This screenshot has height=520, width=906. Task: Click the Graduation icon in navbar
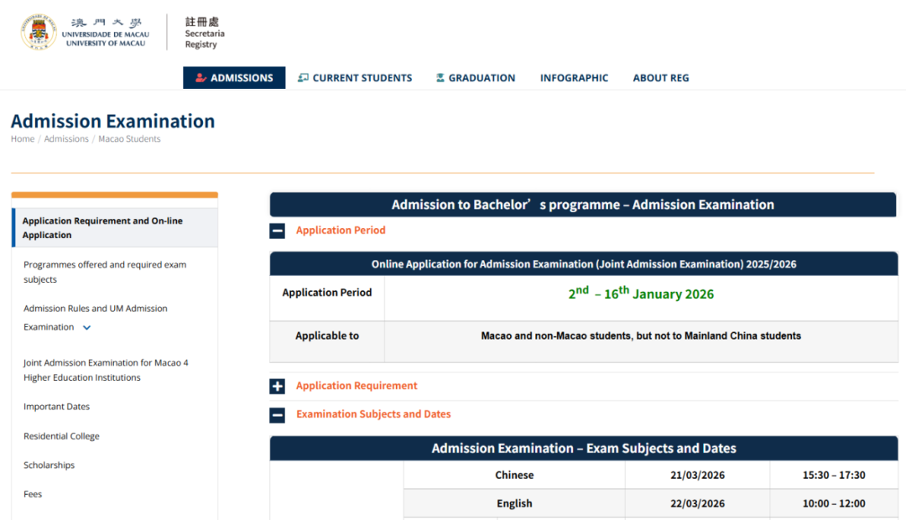440,78
